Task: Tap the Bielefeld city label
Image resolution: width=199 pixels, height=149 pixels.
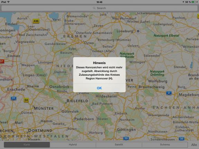Action: tap(78, 101)
